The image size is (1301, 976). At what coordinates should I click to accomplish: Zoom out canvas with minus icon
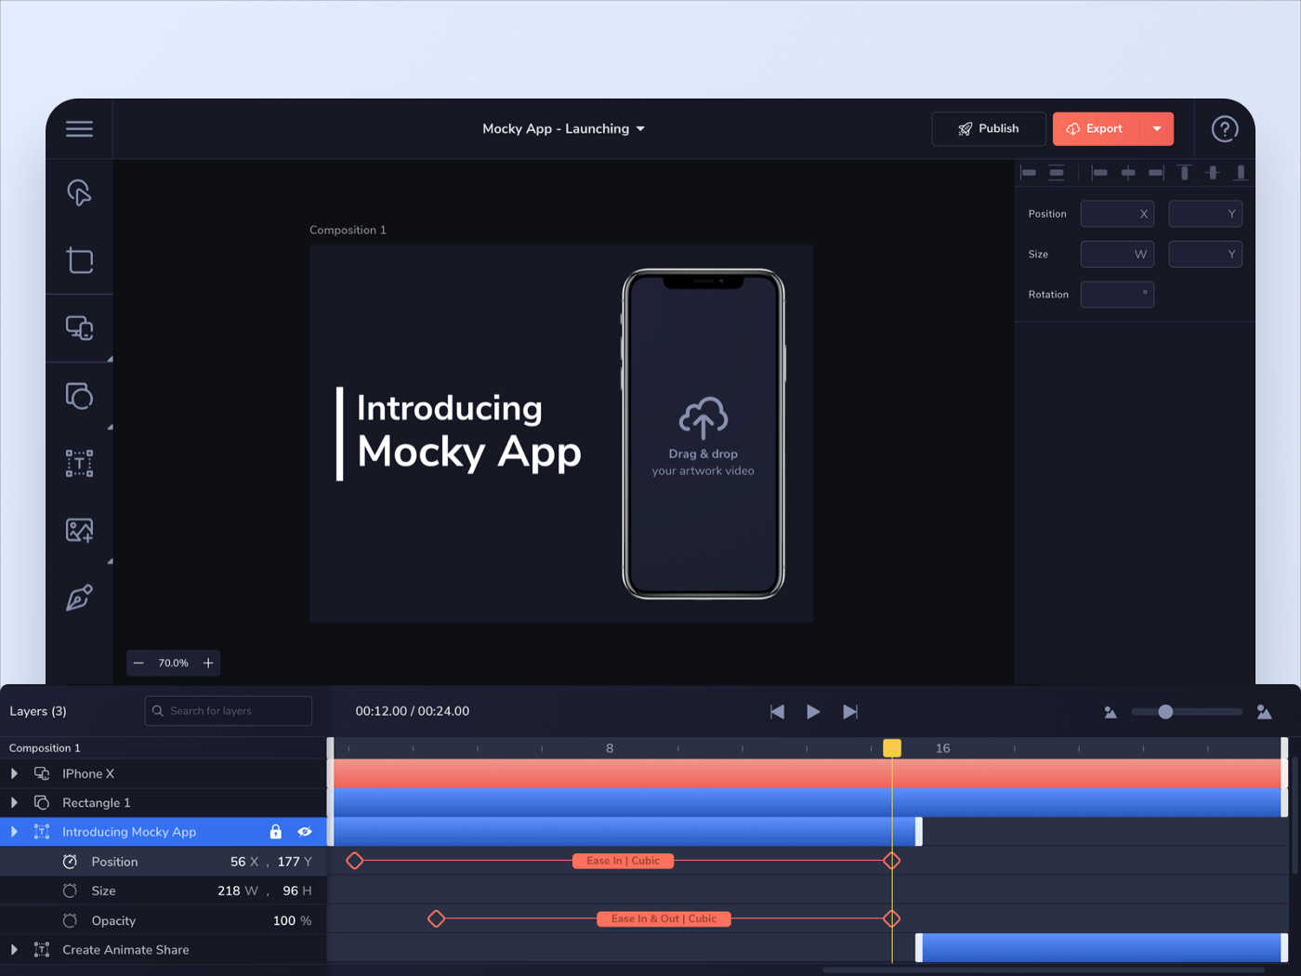pos(138,663)
